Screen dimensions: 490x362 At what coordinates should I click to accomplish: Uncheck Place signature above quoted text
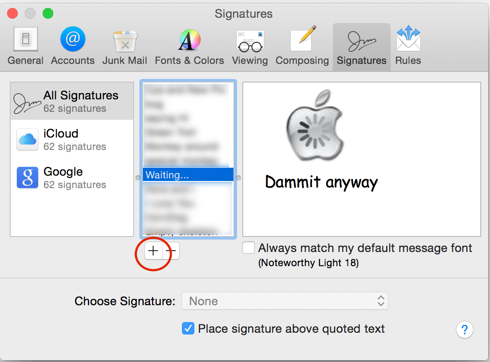click(188, 329)
